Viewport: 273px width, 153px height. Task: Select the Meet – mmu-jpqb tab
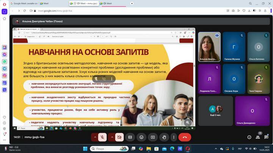coord(84,3)
